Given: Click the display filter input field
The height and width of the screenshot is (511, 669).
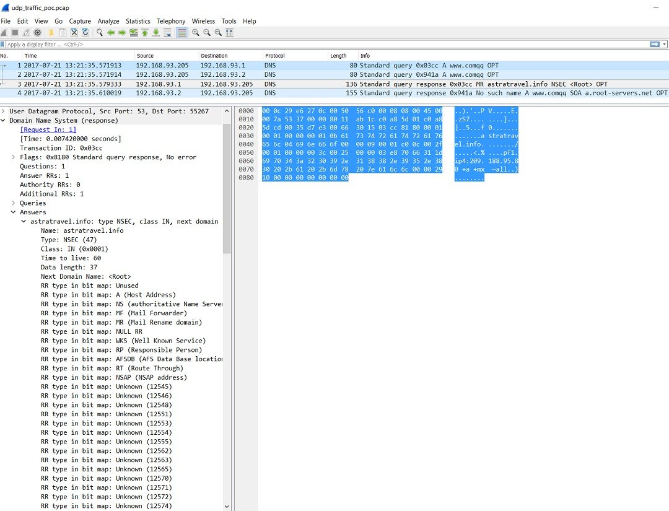Looking at the screenshot, I should tap(327, 45).
